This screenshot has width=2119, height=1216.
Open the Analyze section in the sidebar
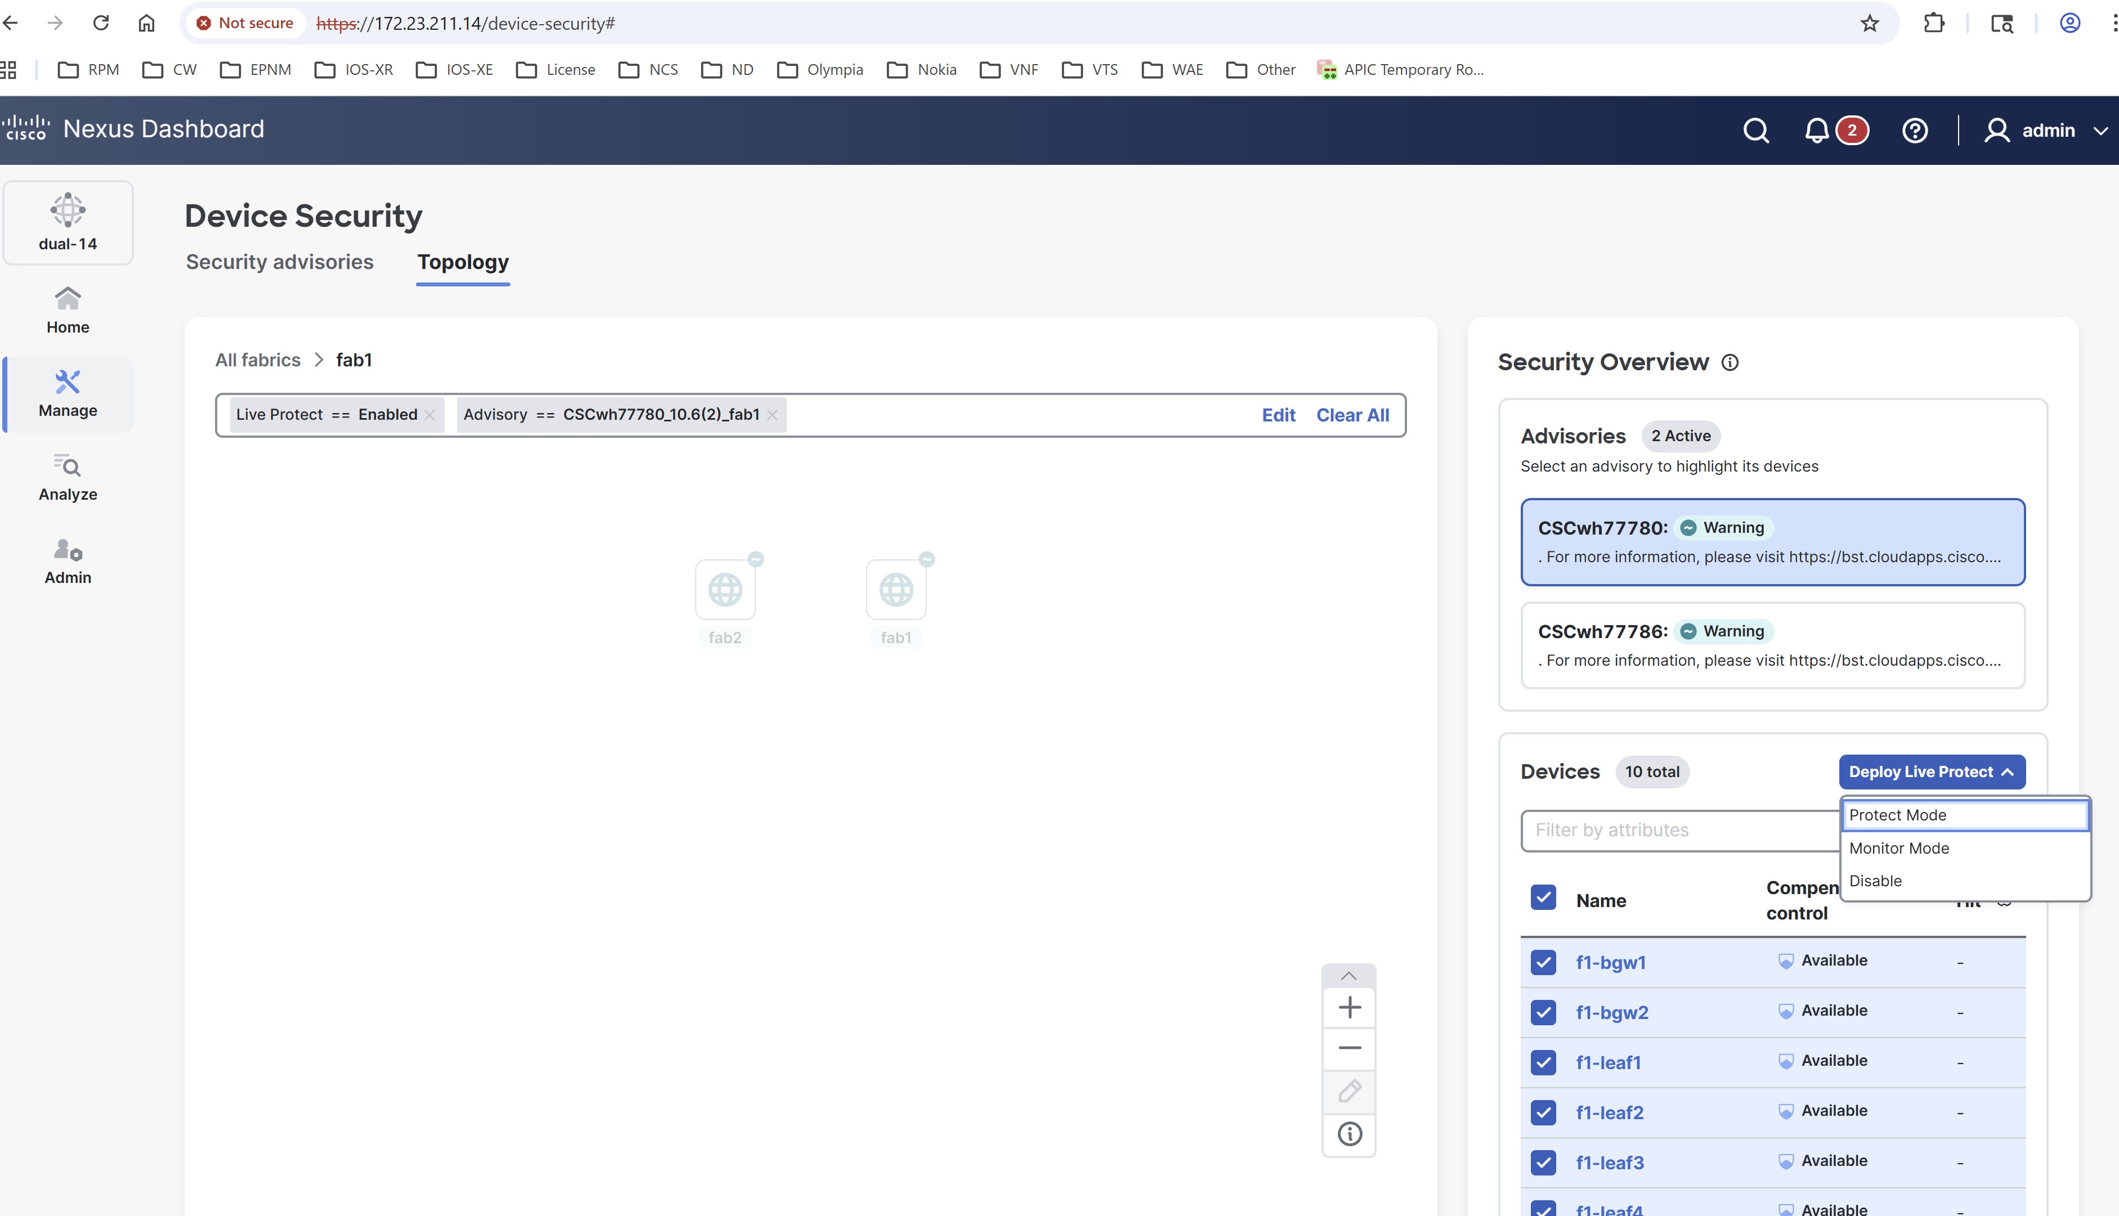[x=67, y=478]
